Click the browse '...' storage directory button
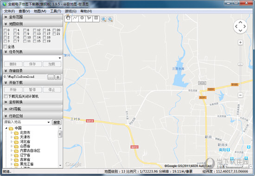The height and width of the screenshot is (176, 255). [51, 77]
